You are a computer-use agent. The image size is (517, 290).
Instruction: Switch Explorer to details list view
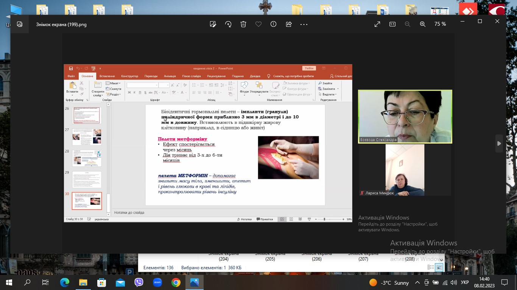click(431, 267)
